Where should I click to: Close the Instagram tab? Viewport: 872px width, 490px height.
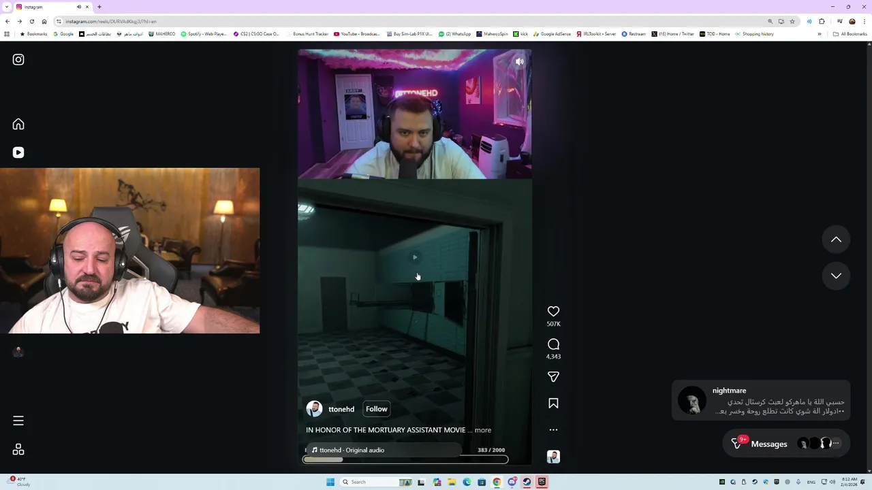pos(87,7)
